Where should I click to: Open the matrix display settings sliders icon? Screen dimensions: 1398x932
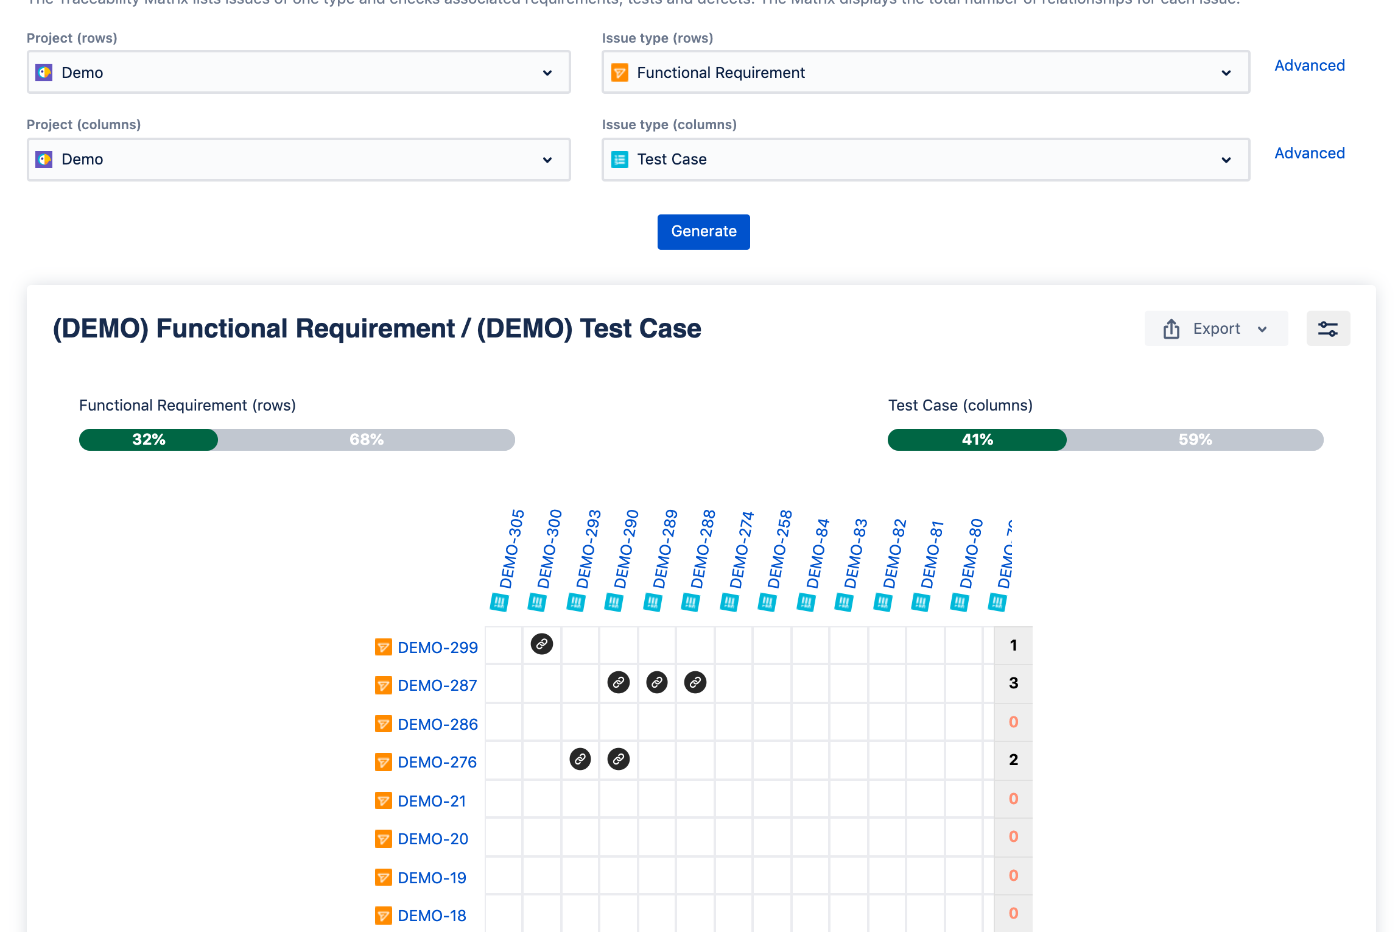point(1328,329)
